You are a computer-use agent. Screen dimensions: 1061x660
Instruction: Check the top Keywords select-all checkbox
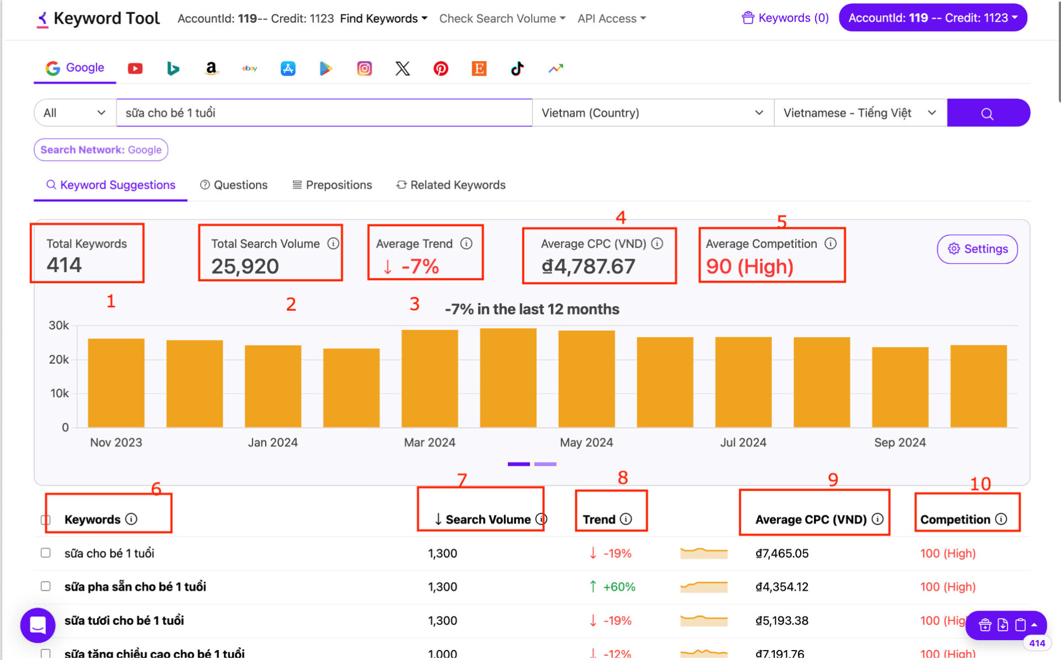pyautogui.click(x=46, y=519)
